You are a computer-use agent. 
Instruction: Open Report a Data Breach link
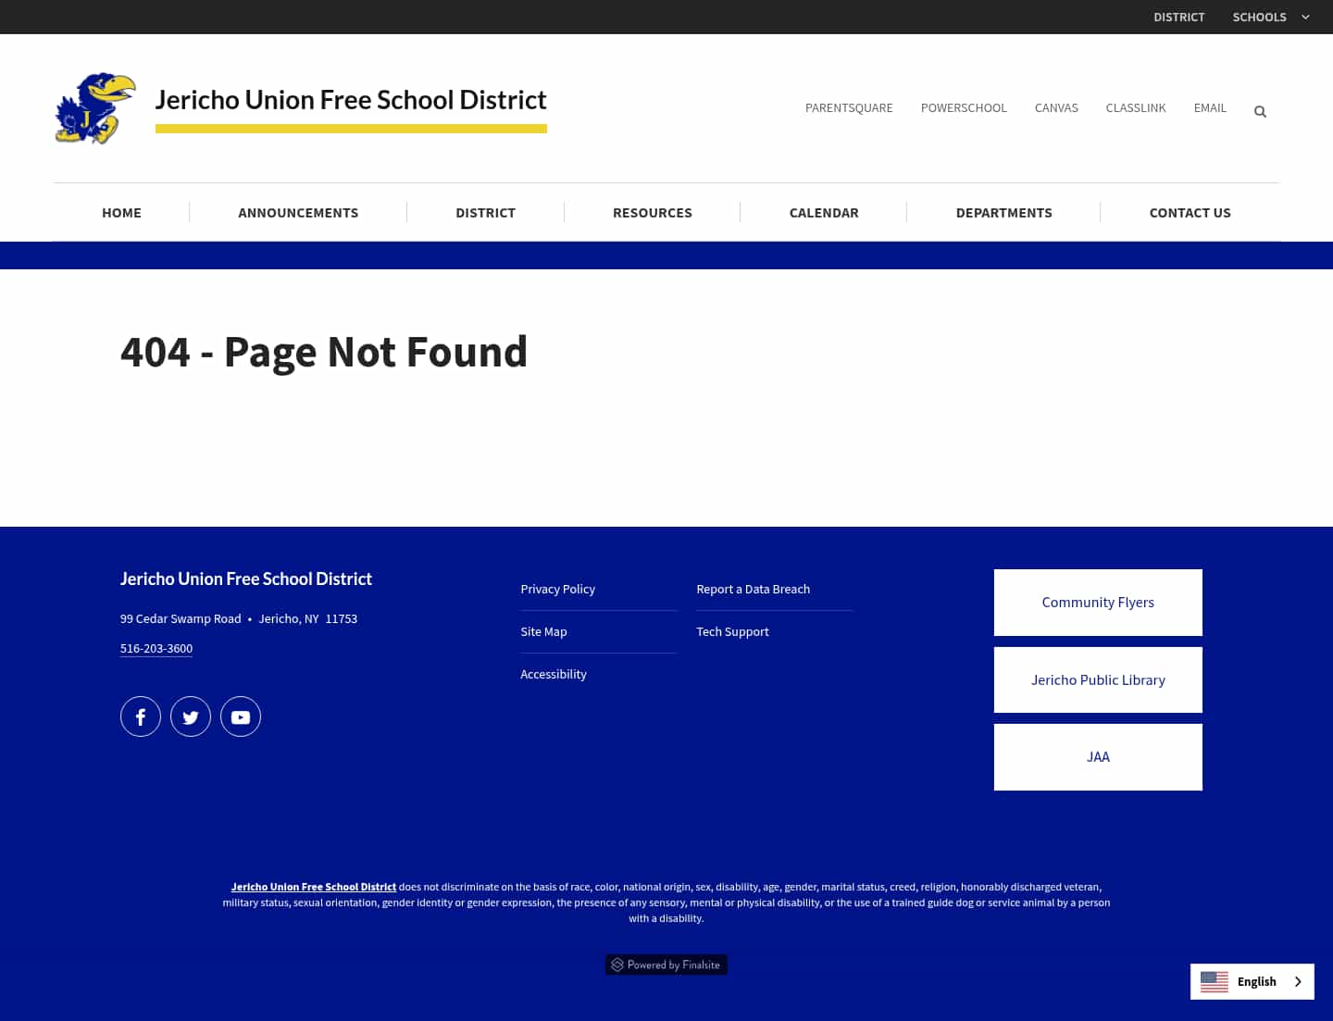point(753,589)
